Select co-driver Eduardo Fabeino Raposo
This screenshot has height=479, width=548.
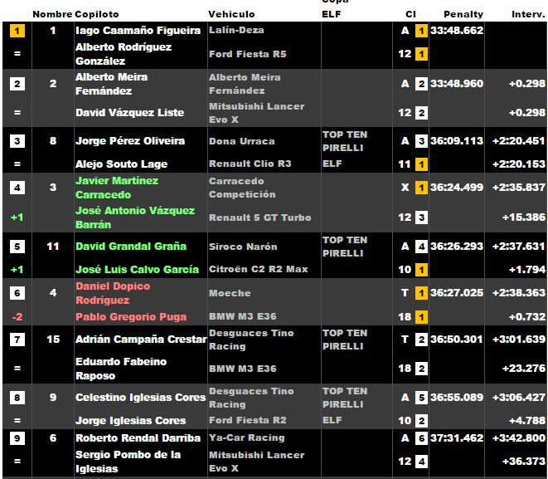pyautogui.click(x=121, y=369)
